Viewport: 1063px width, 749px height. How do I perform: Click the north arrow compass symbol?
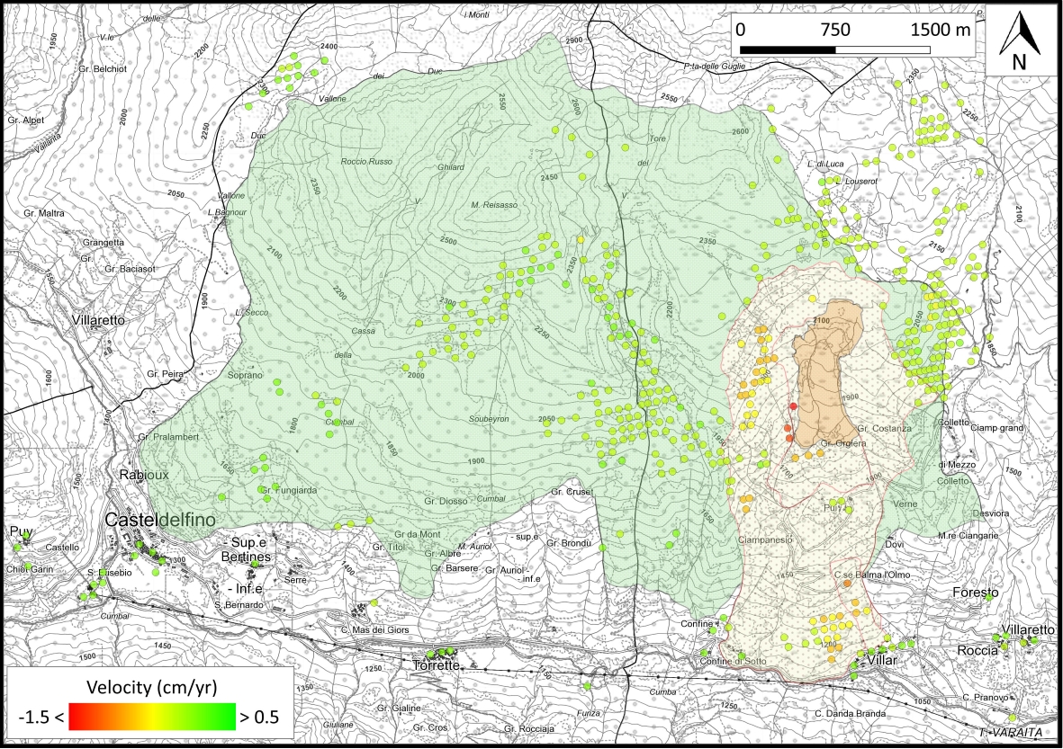pos(1019,43)
